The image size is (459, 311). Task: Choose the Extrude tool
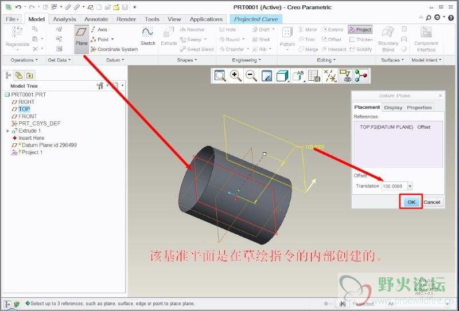pos(169,36)
